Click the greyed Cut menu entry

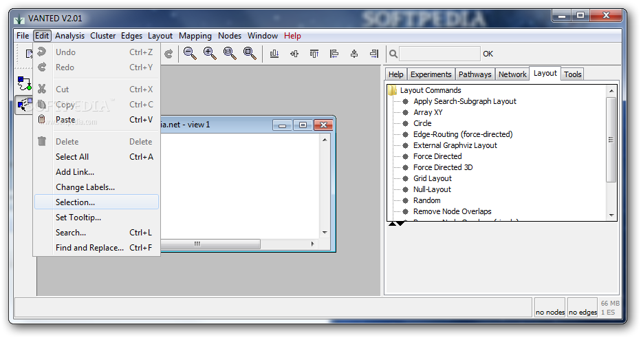click(x=97, y=89)
